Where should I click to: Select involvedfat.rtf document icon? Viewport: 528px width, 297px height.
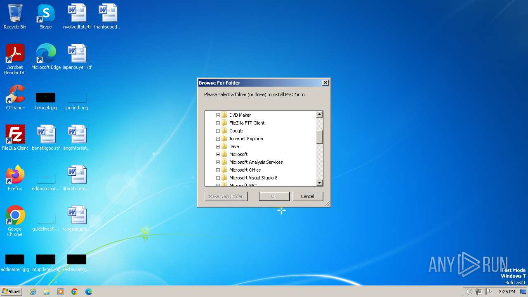pos(77,16)
